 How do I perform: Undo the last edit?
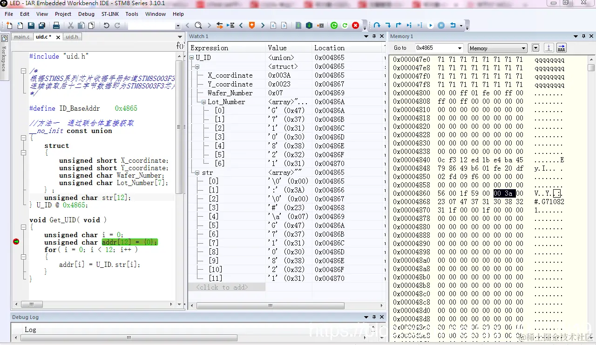click(106, 26)
